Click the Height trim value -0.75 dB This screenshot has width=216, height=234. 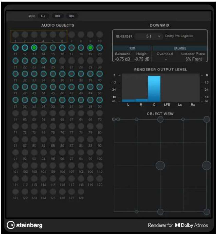[142, 59]
